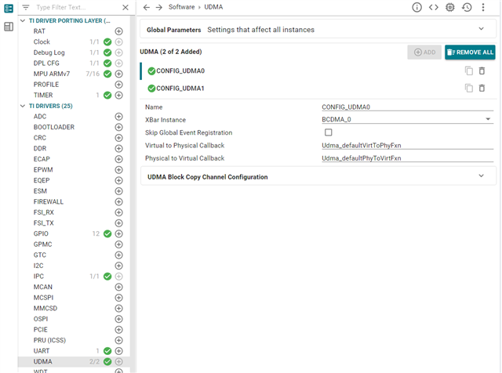Select the CONFIG_UDMA1 instance
Viewport: 502px width, 373px height.
pos(179,88)
